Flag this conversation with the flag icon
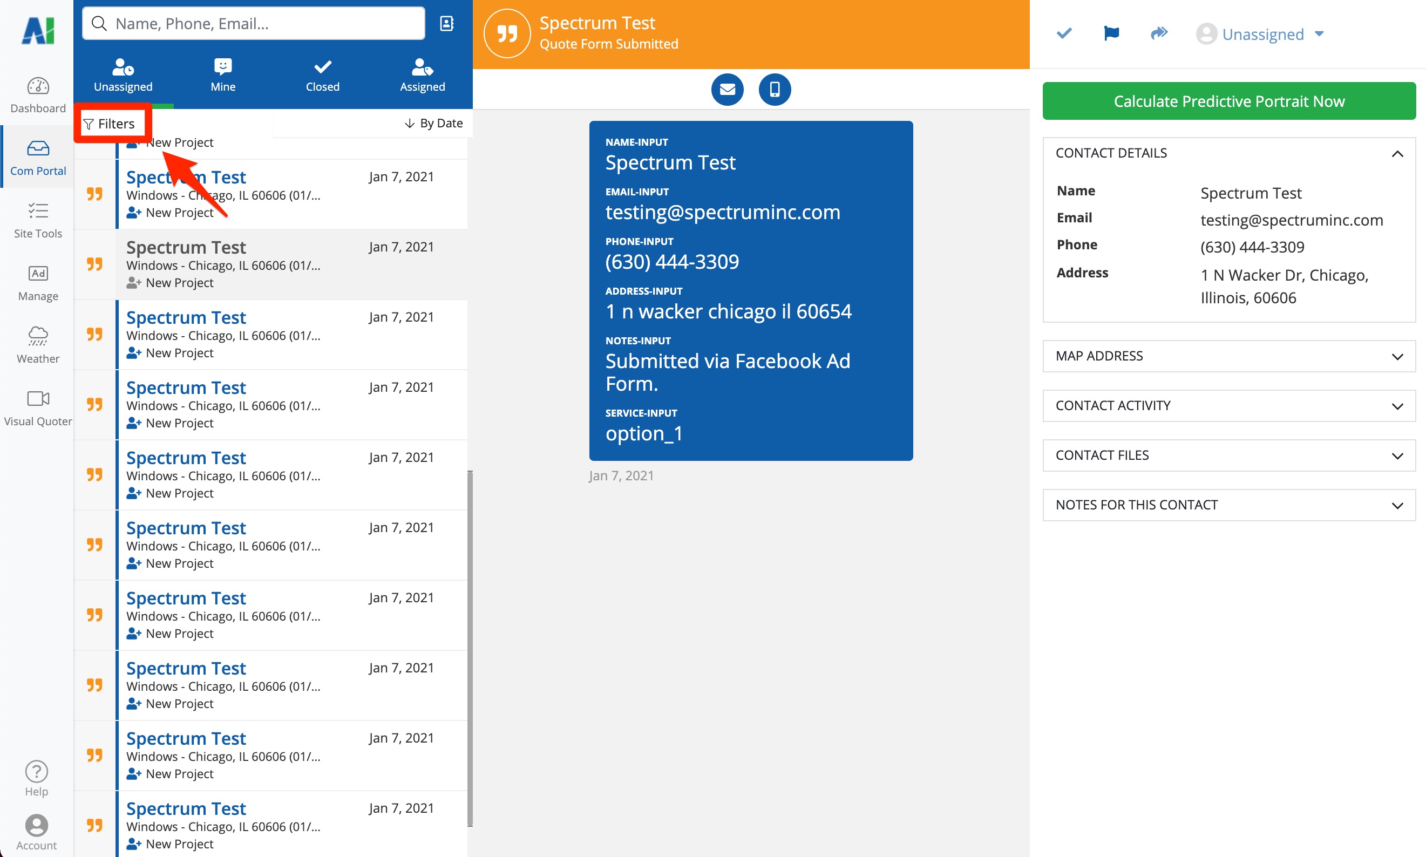Image resolution: width=1426 pixels, height=857 pixels. 1111,33
